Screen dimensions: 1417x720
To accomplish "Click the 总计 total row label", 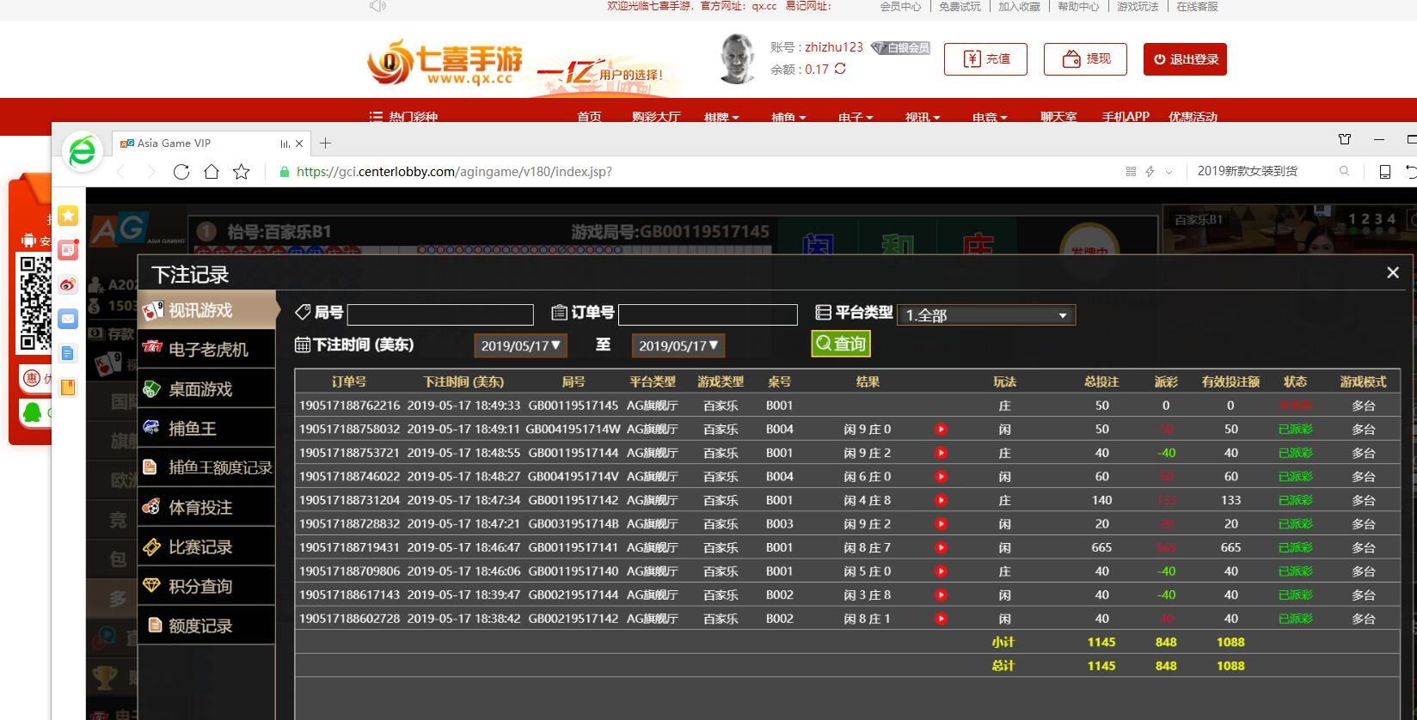I will 1003,666.
